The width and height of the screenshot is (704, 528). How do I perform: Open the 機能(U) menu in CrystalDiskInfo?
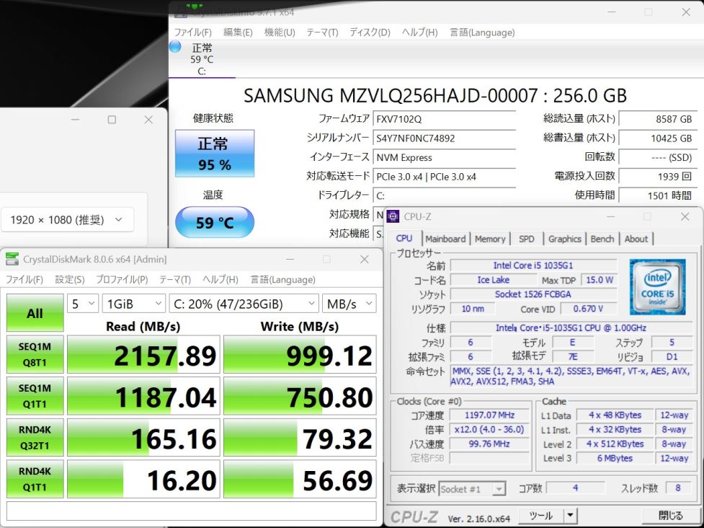(x=280, y=32)
